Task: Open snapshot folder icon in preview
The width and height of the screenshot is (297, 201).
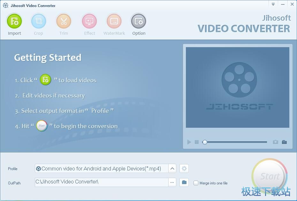Action: [284, 142]
